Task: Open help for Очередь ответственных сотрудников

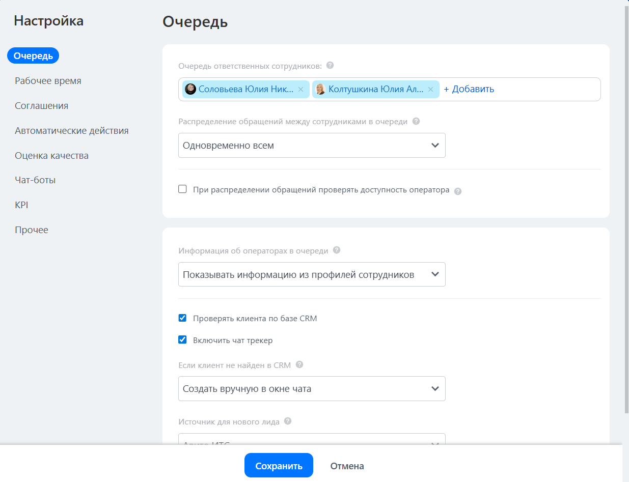Action: point(330,65)
